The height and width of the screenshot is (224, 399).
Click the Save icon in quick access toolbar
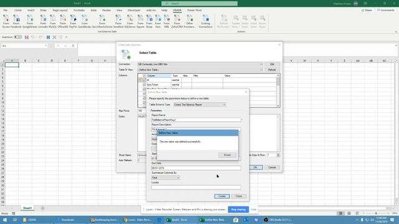pos(26,37)
